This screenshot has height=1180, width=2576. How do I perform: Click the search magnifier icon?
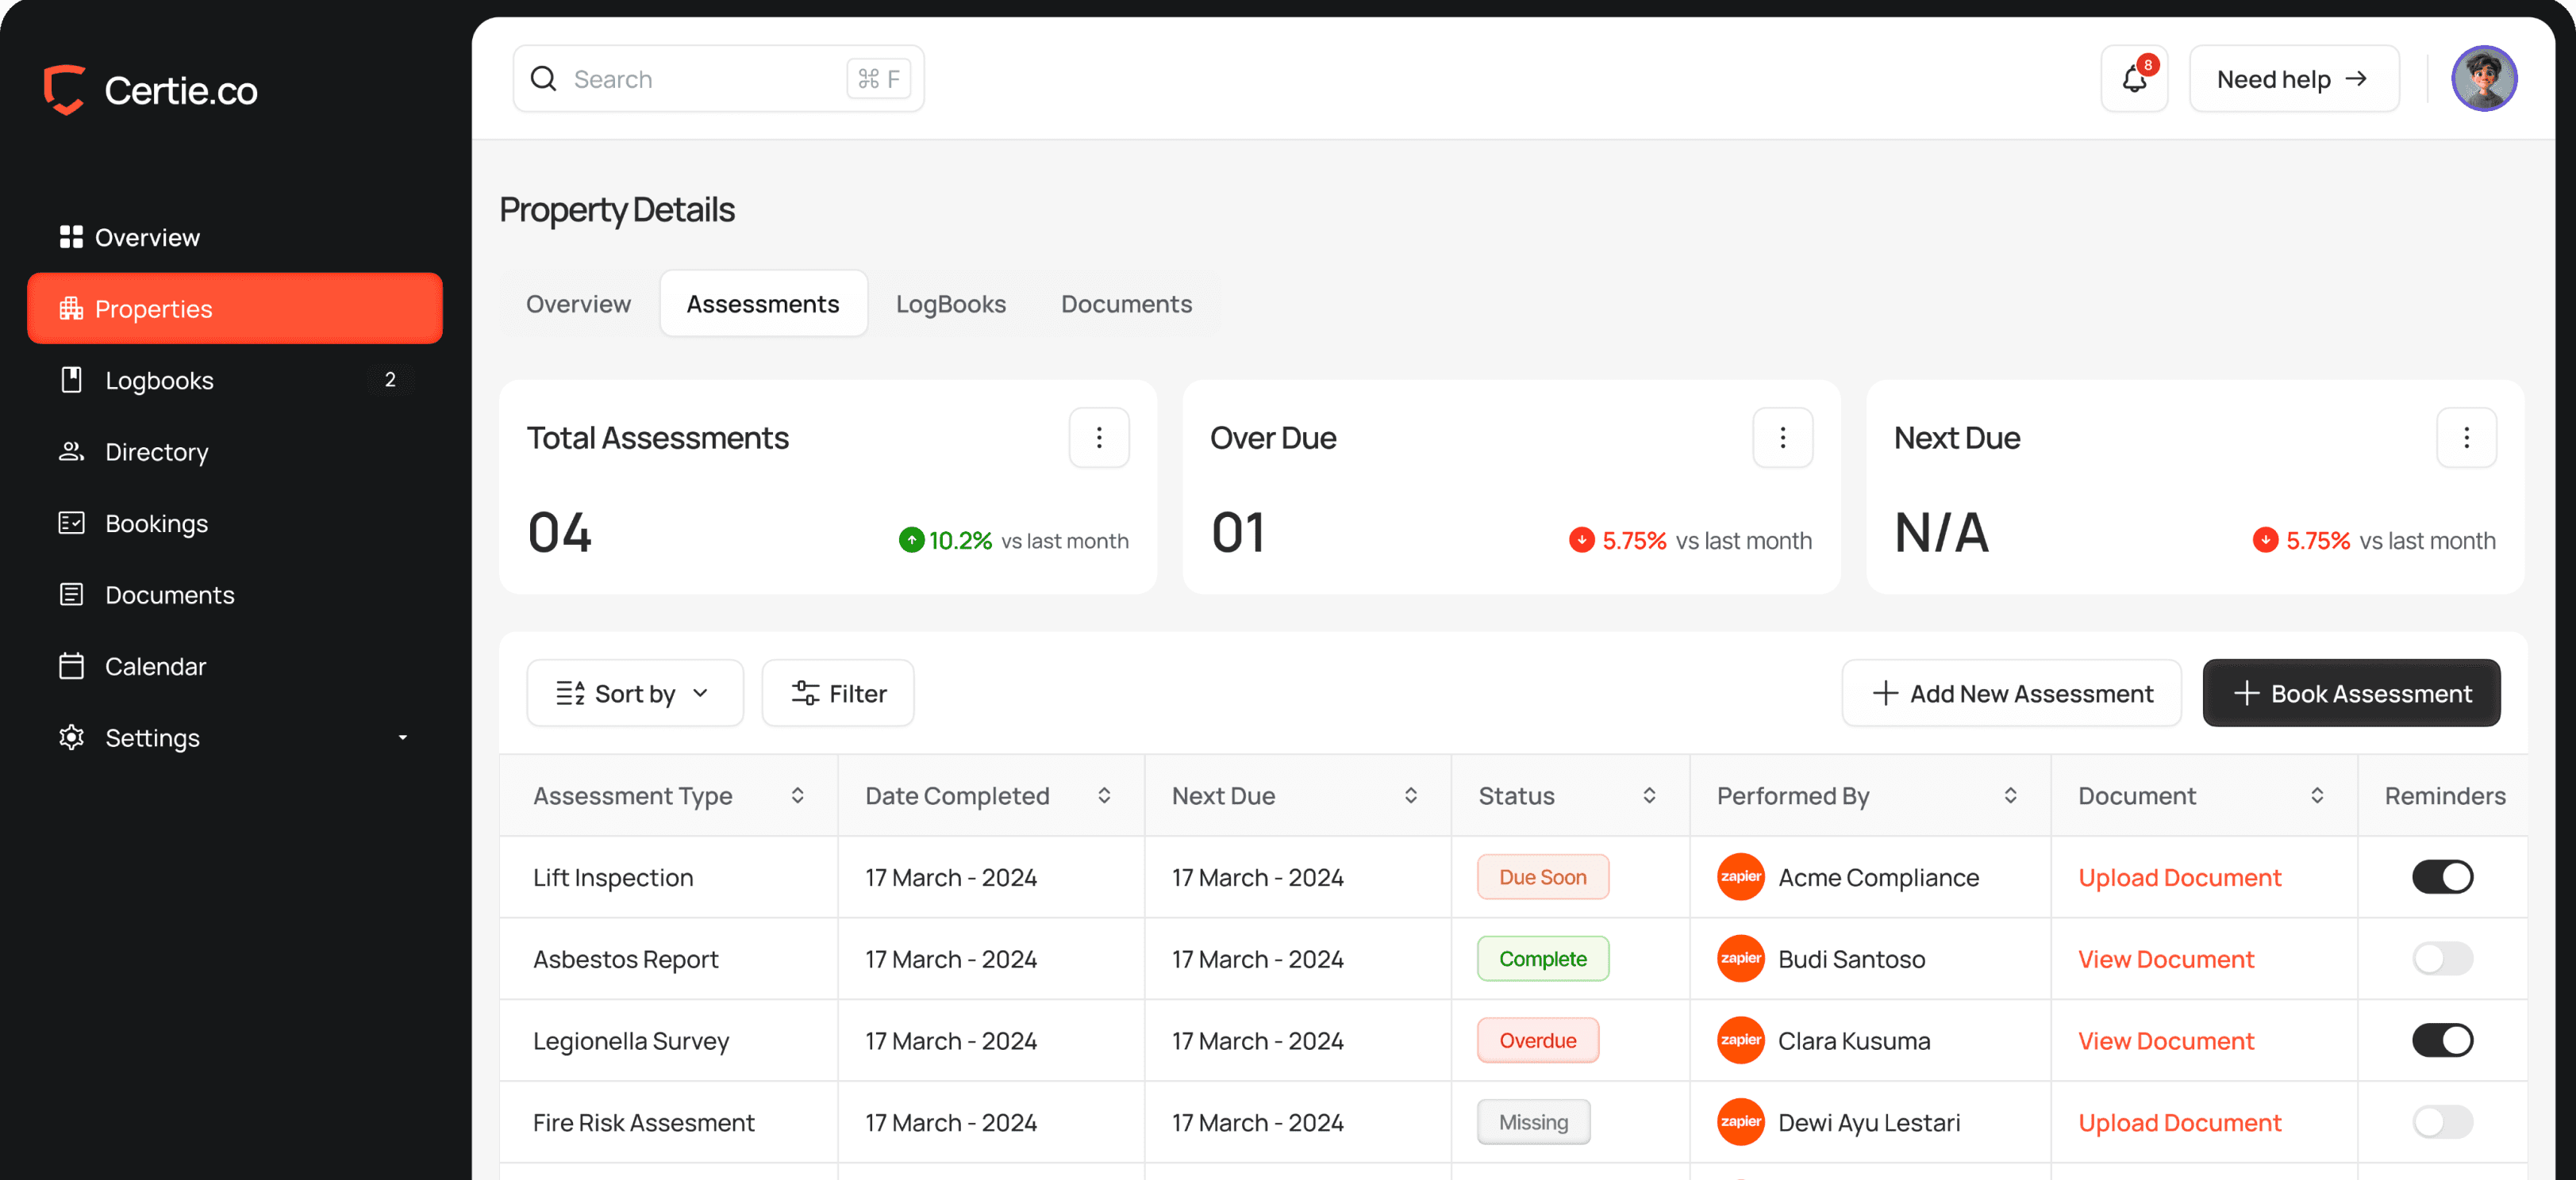click(x=543, y=79)
